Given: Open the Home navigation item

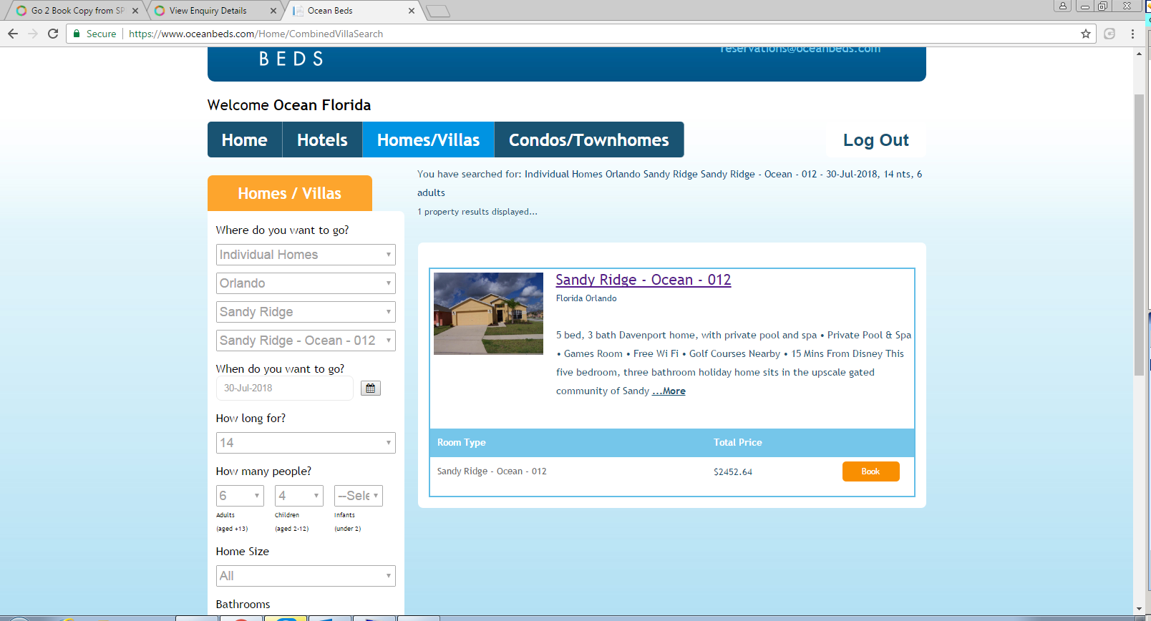Looking at the screenshot, I should pyautogui.click(x=245, y=140).
